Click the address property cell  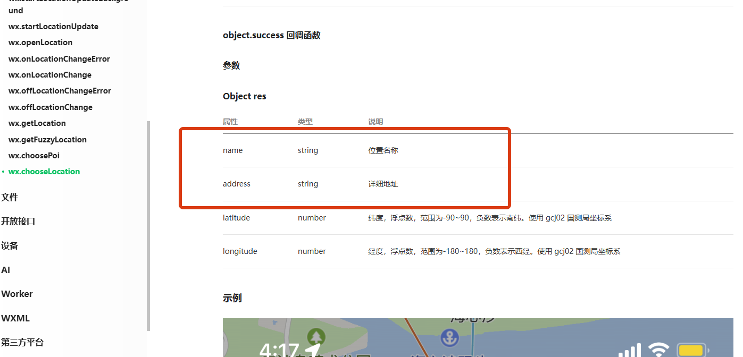(237, 184)
